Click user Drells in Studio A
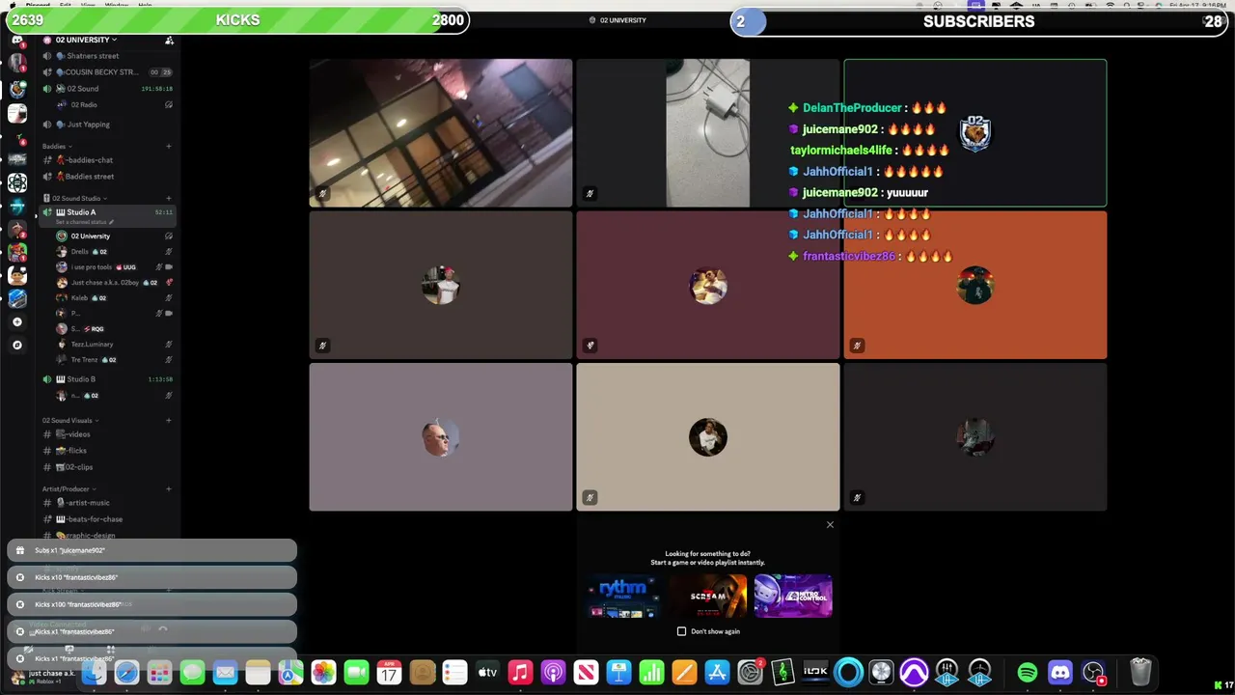Viewport: 1235px width, 695px height. (x=114, y=252)
